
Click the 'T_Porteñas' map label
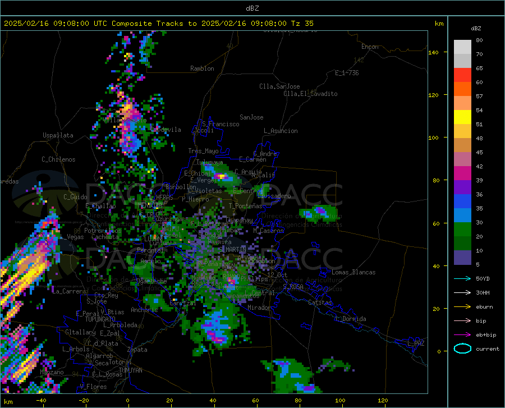[x=245, y=206]
